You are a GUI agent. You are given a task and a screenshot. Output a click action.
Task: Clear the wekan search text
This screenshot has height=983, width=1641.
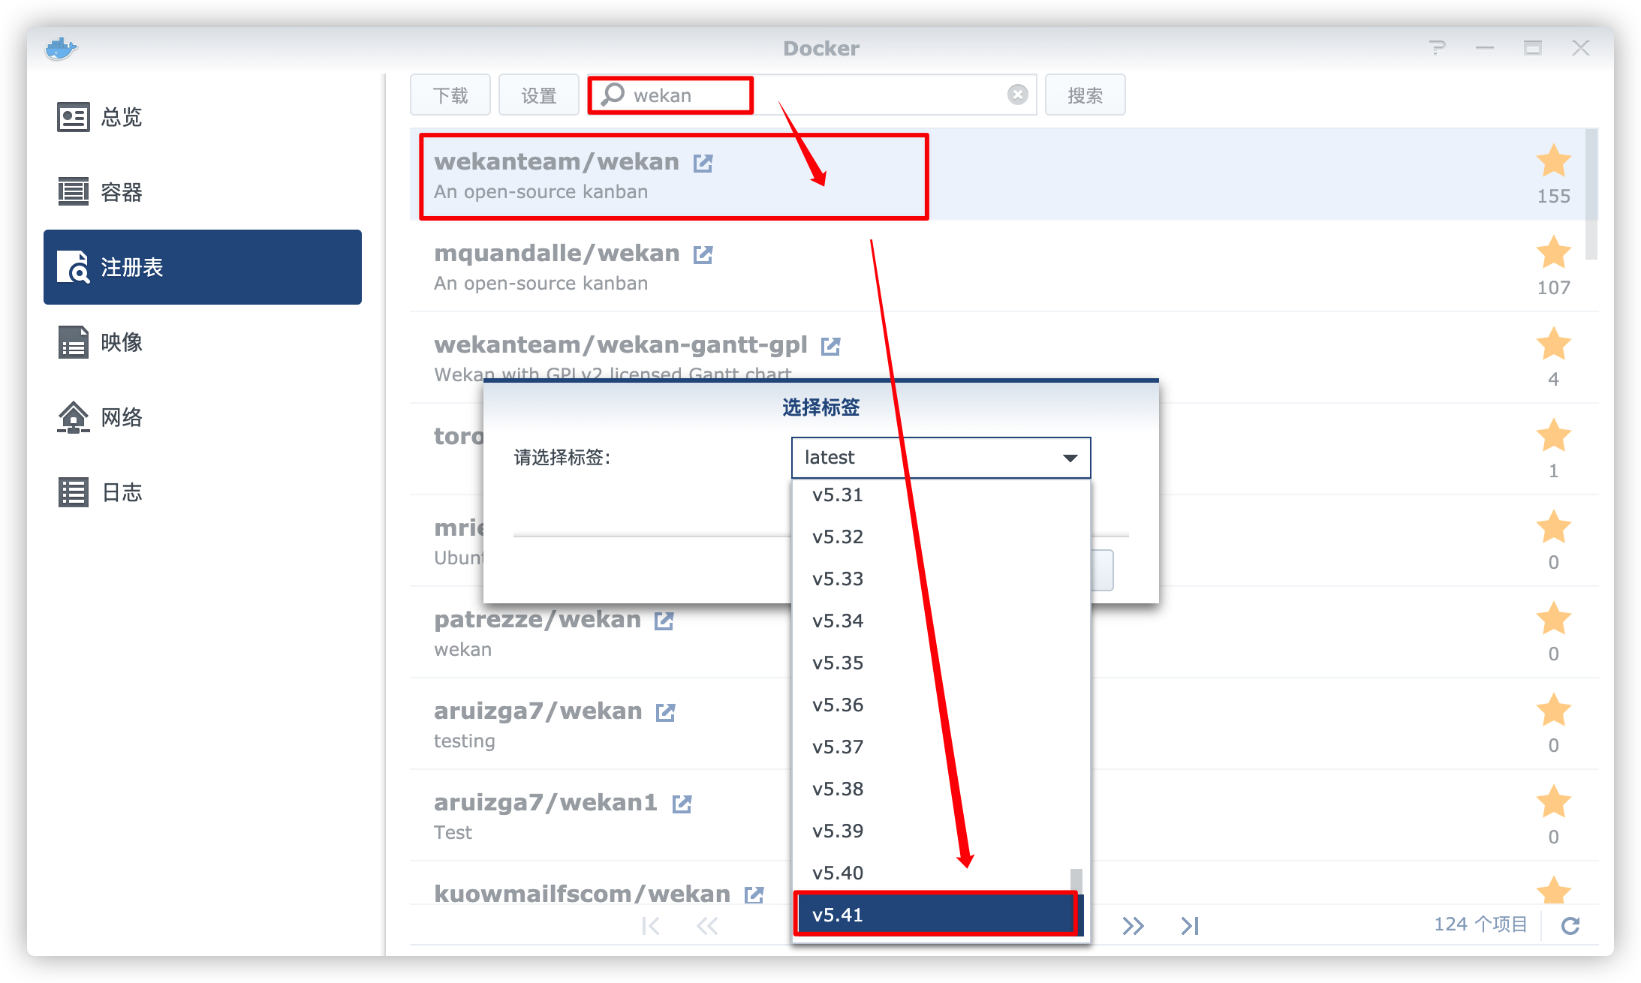coord(1017,95)
